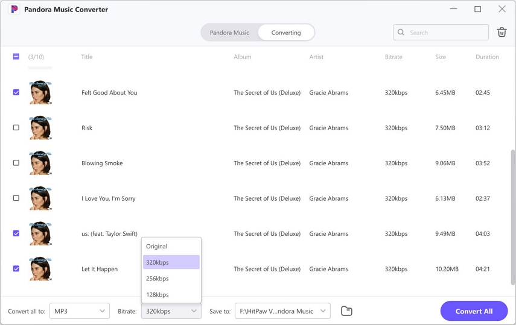
Task: Click the 03:12 duration value
Action: click(x=483, y=128)
